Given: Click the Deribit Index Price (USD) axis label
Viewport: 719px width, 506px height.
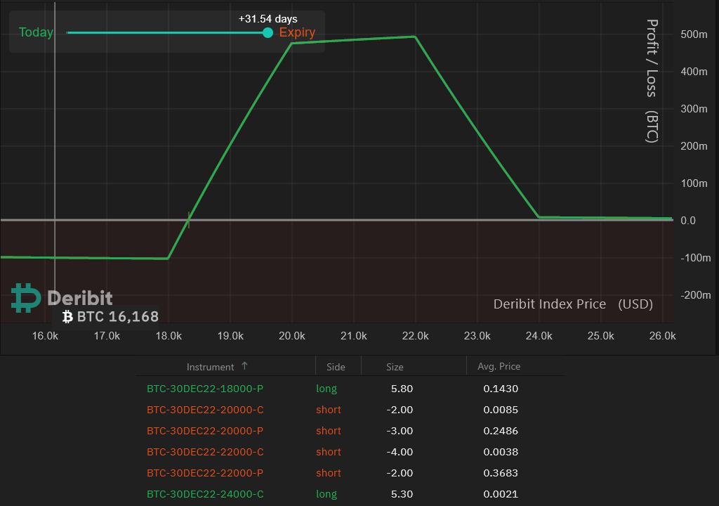Looking at the screenshot, I should 573,304.
